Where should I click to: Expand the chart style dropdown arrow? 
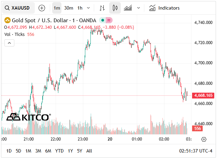(138, 8)
